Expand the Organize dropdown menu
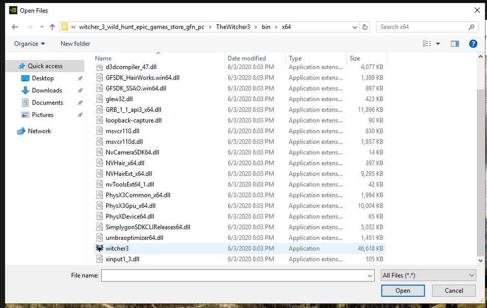 [x=29, y=44]
